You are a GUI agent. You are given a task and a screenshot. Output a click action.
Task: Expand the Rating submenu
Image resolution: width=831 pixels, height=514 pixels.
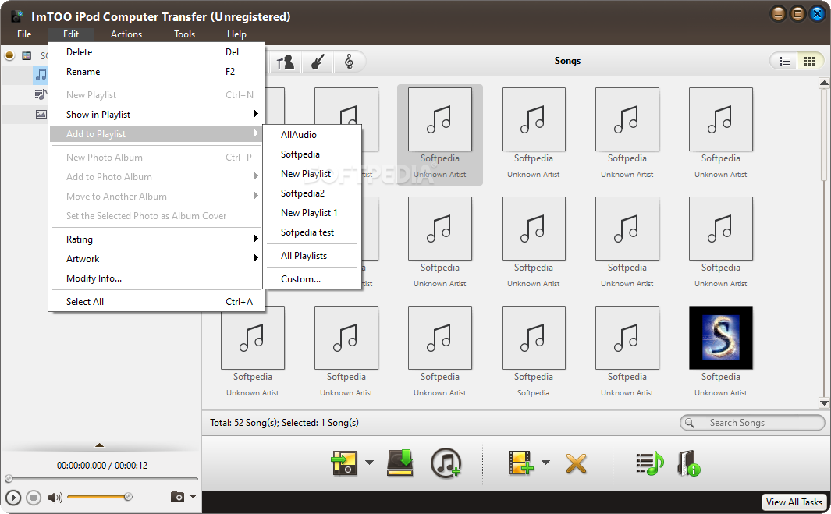click(156, 239)
